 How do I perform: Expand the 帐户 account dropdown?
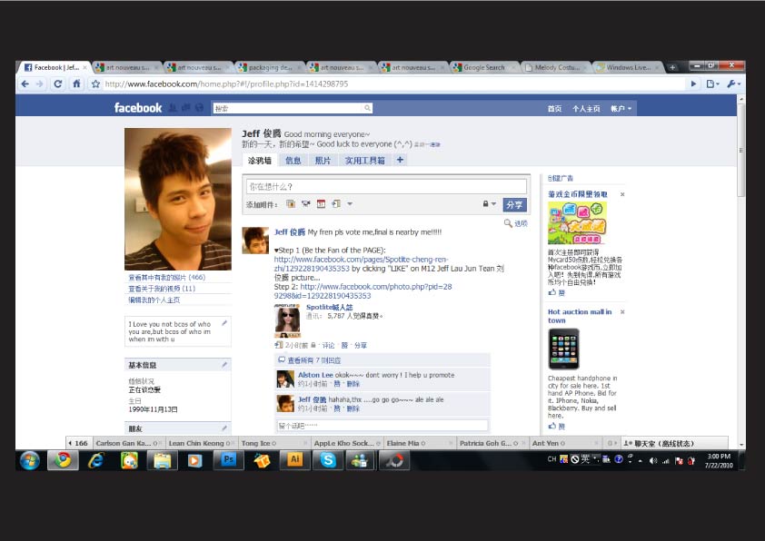[621, 109]
